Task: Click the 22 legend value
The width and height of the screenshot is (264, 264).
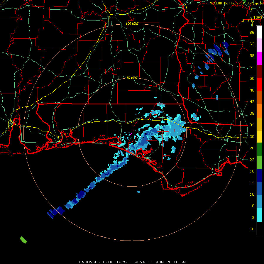Action: (x=252, y=160)
